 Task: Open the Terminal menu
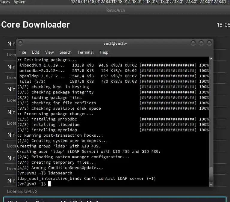85,52
